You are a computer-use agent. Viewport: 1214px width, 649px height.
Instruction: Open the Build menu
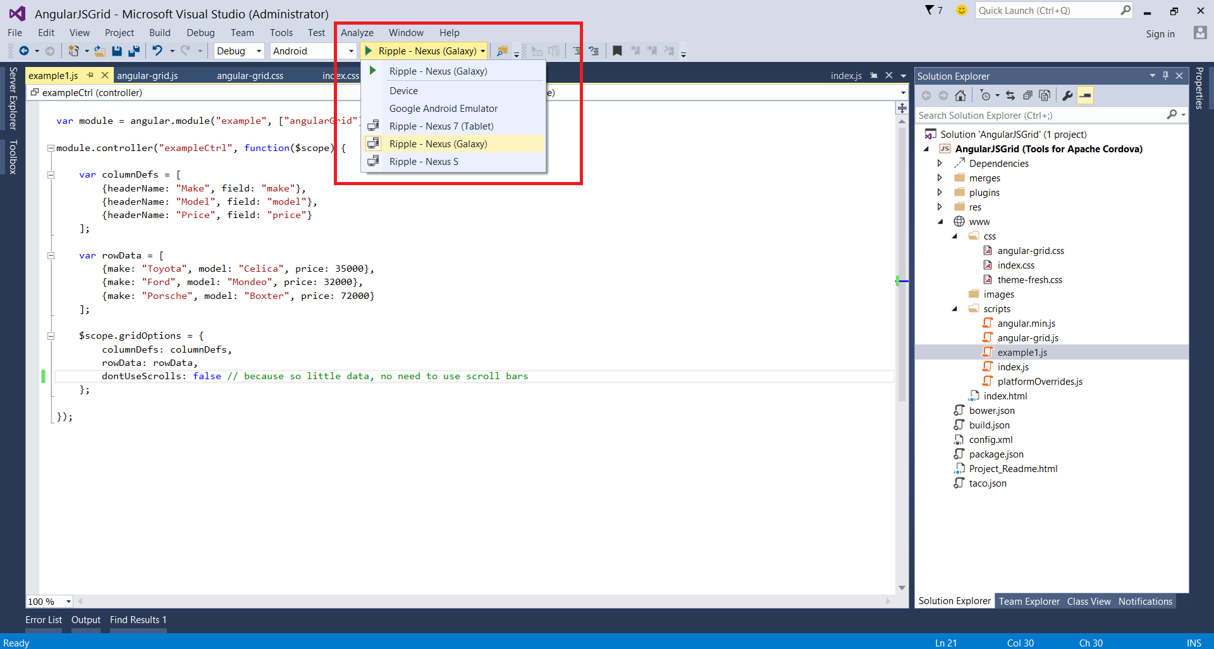[x=160, y=33]
